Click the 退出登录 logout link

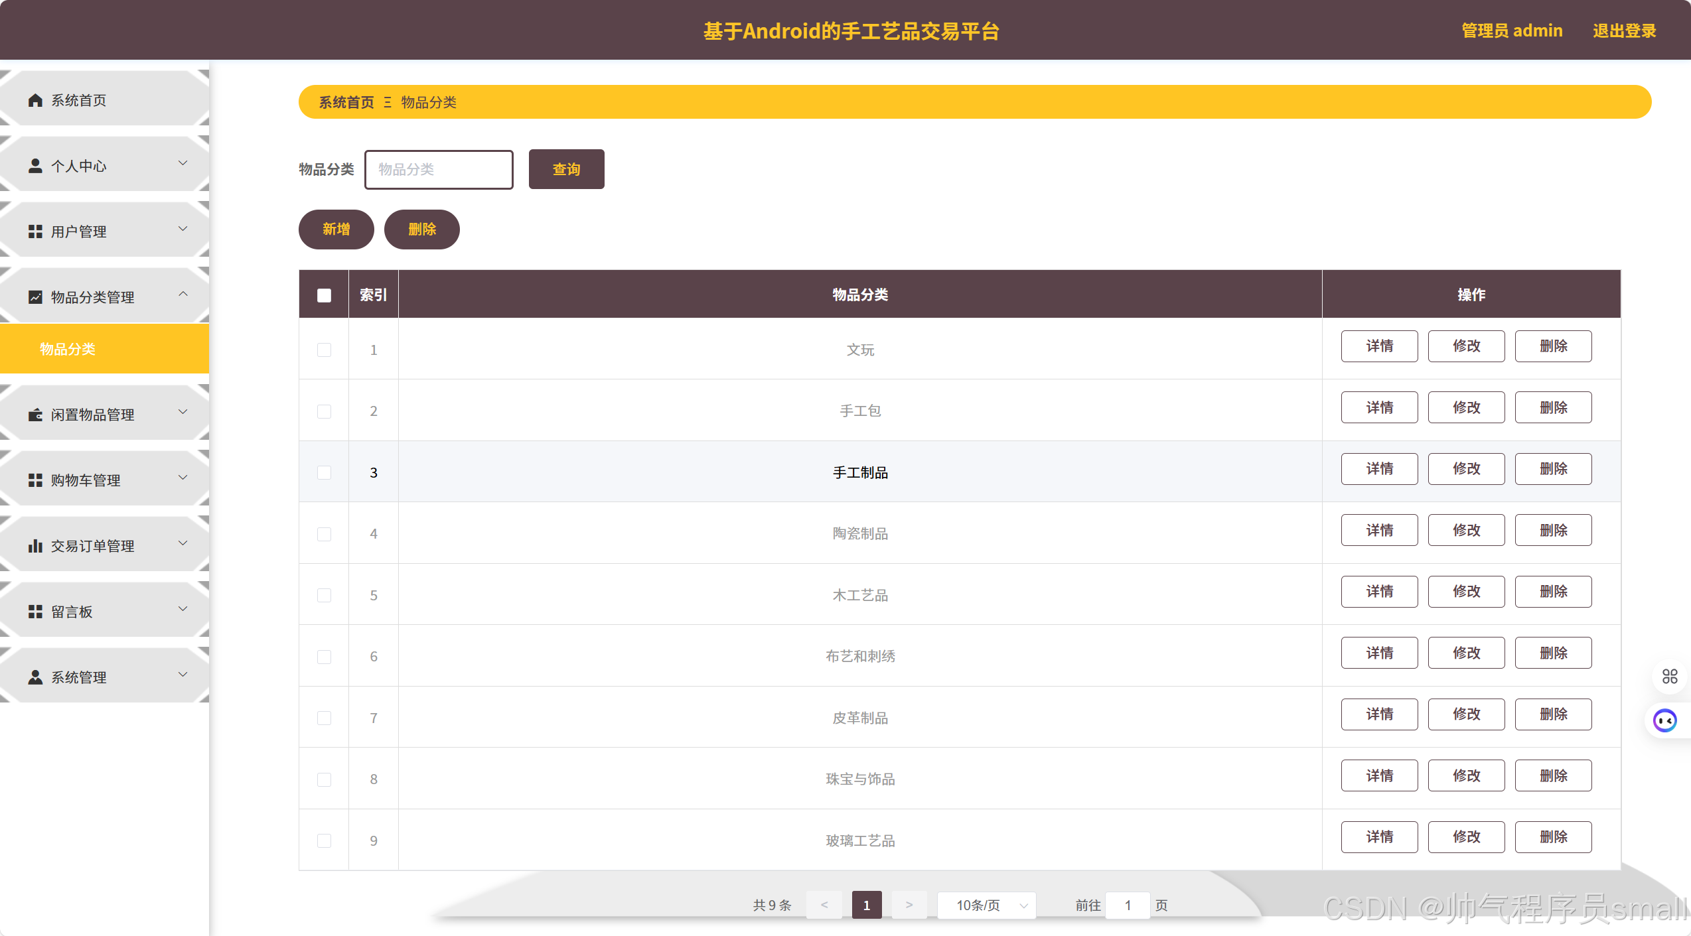(x=1624, y=31)
